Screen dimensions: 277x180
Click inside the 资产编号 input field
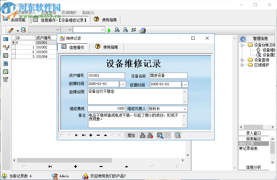106,75
